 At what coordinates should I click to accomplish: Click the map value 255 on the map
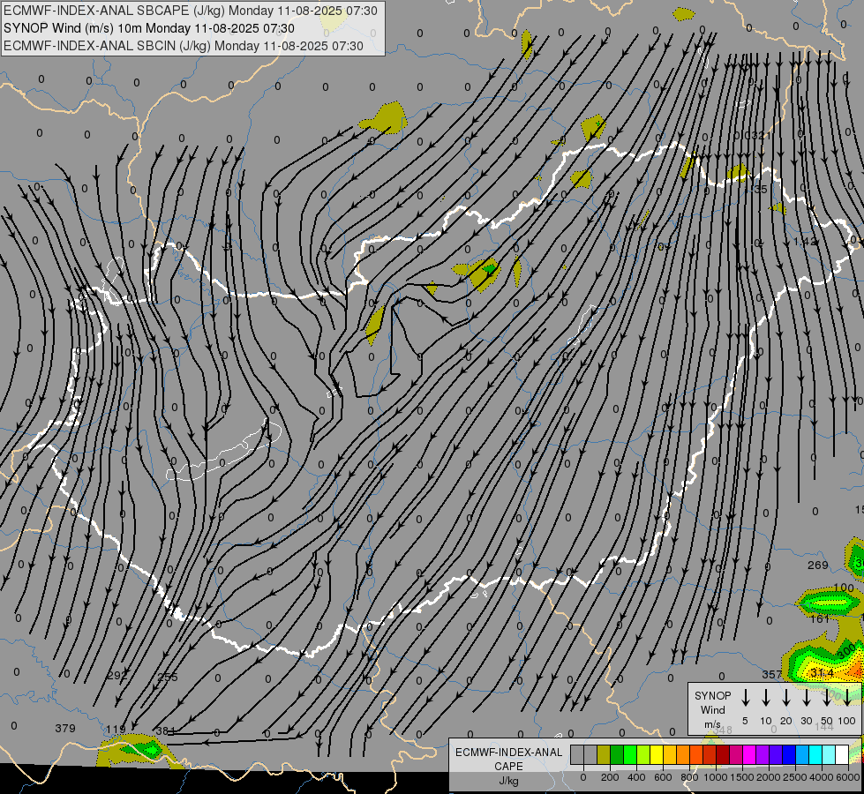[x=168, y=678]
